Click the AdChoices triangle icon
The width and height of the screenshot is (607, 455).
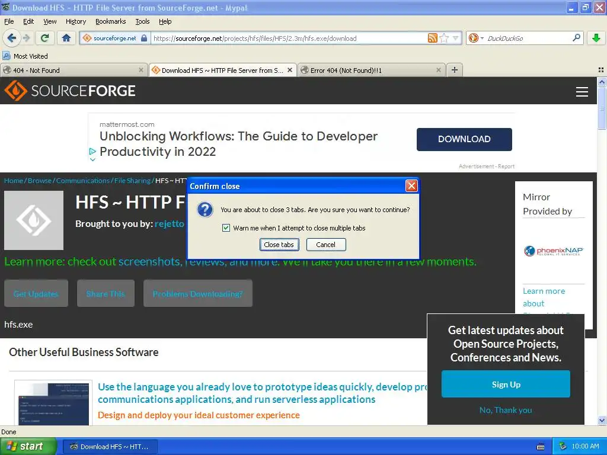(x=92, y=151)
